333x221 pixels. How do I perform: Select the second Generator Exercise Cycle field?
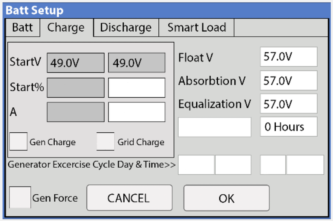233,165
